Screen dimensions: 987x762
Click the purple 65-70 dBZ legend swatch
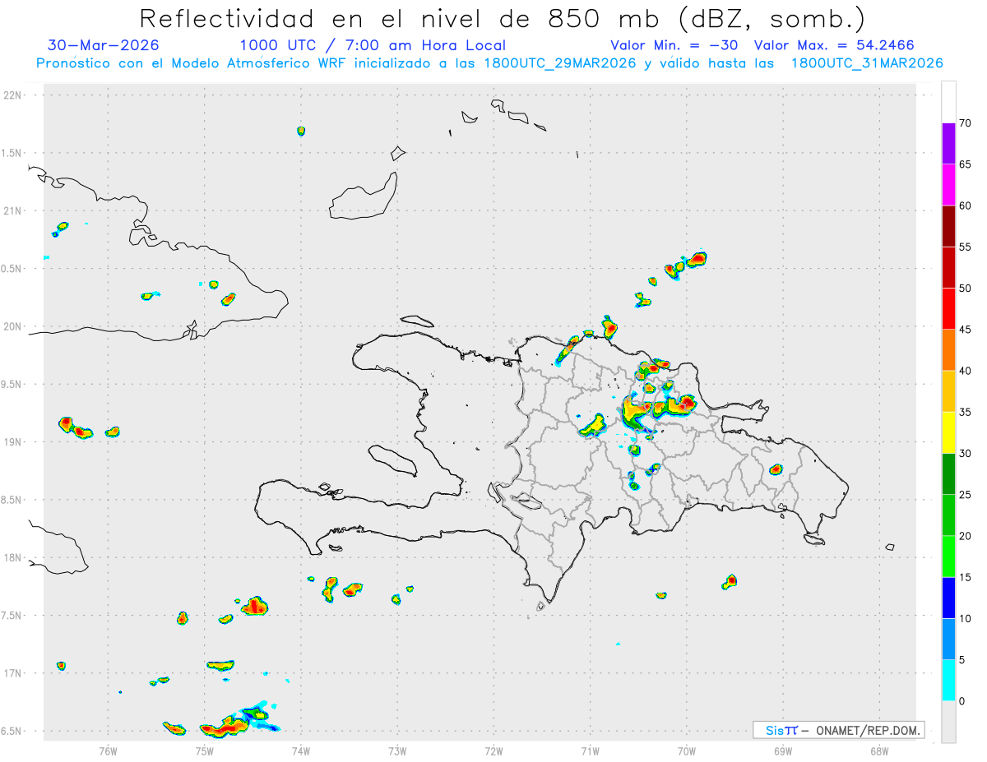948,144
